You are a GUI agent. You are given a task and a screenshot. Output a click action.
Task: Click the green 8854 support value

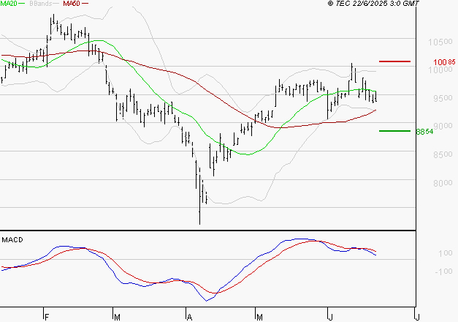pos(424,132)
